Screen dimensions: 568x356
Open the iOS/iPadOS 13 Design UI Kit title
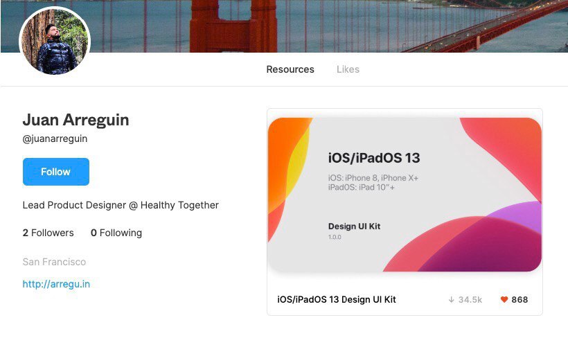[337, 299]
